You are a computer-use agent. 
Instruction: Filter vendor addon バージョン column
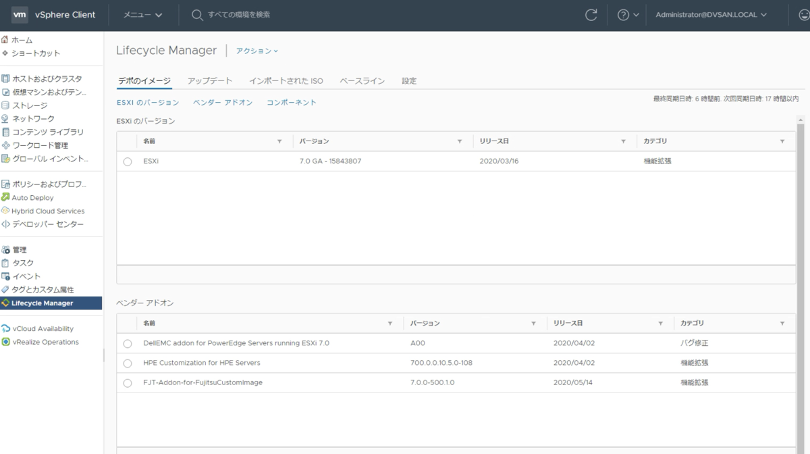[x=534, y=324]
